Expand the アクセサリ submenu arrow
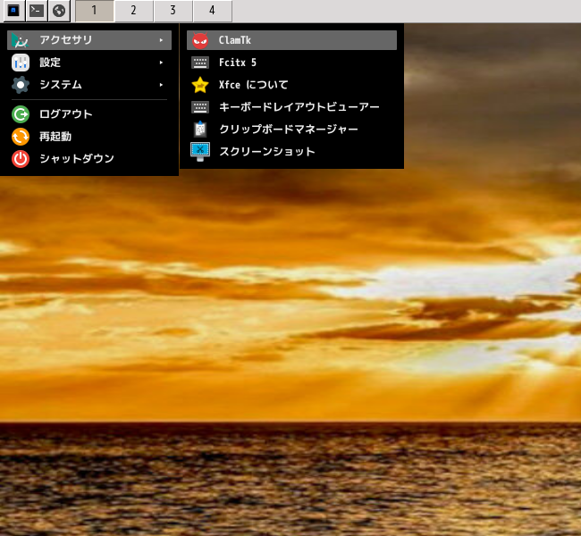The height and width of the screenshot is (536, 581). click(x=161, y=40)
